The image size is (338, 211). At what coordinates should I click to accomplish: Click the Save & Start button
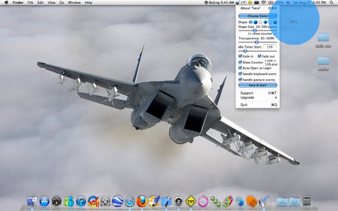point(258,85)
